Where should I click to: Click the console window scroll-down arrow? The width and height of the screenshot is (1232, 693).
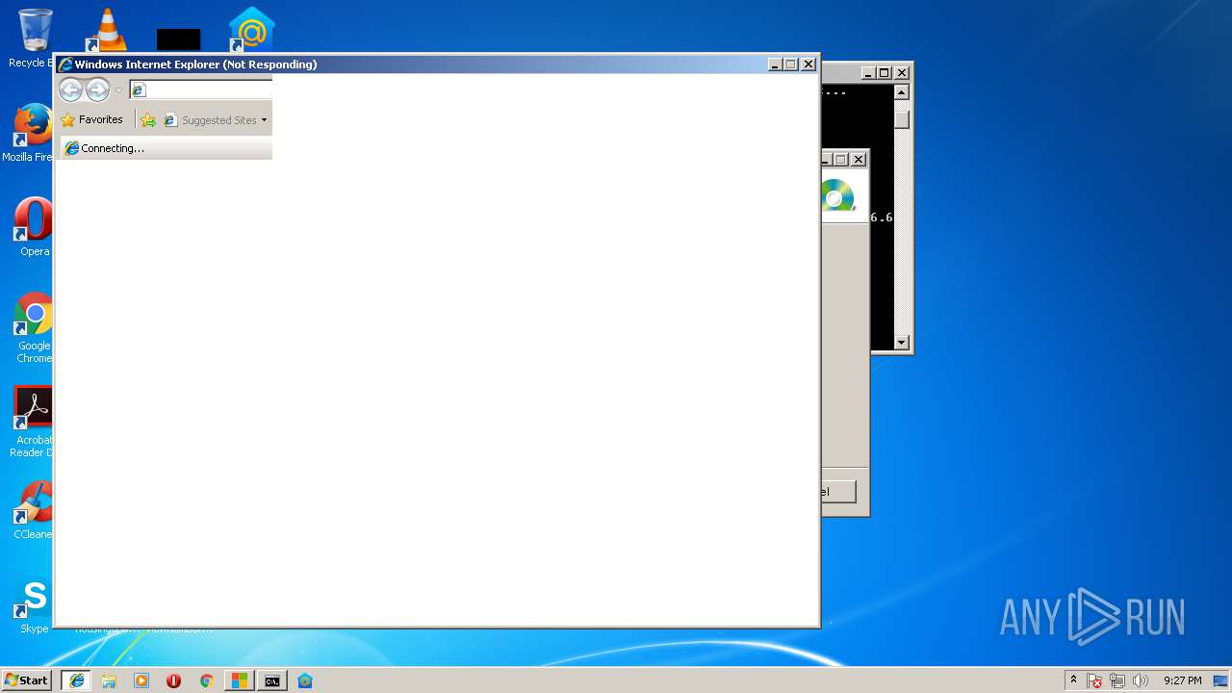[902, 342]
